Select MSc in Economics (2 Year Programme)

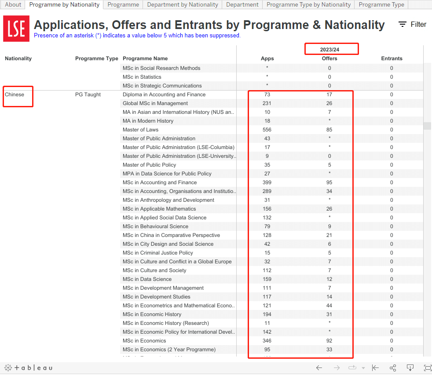pos(169,350)
